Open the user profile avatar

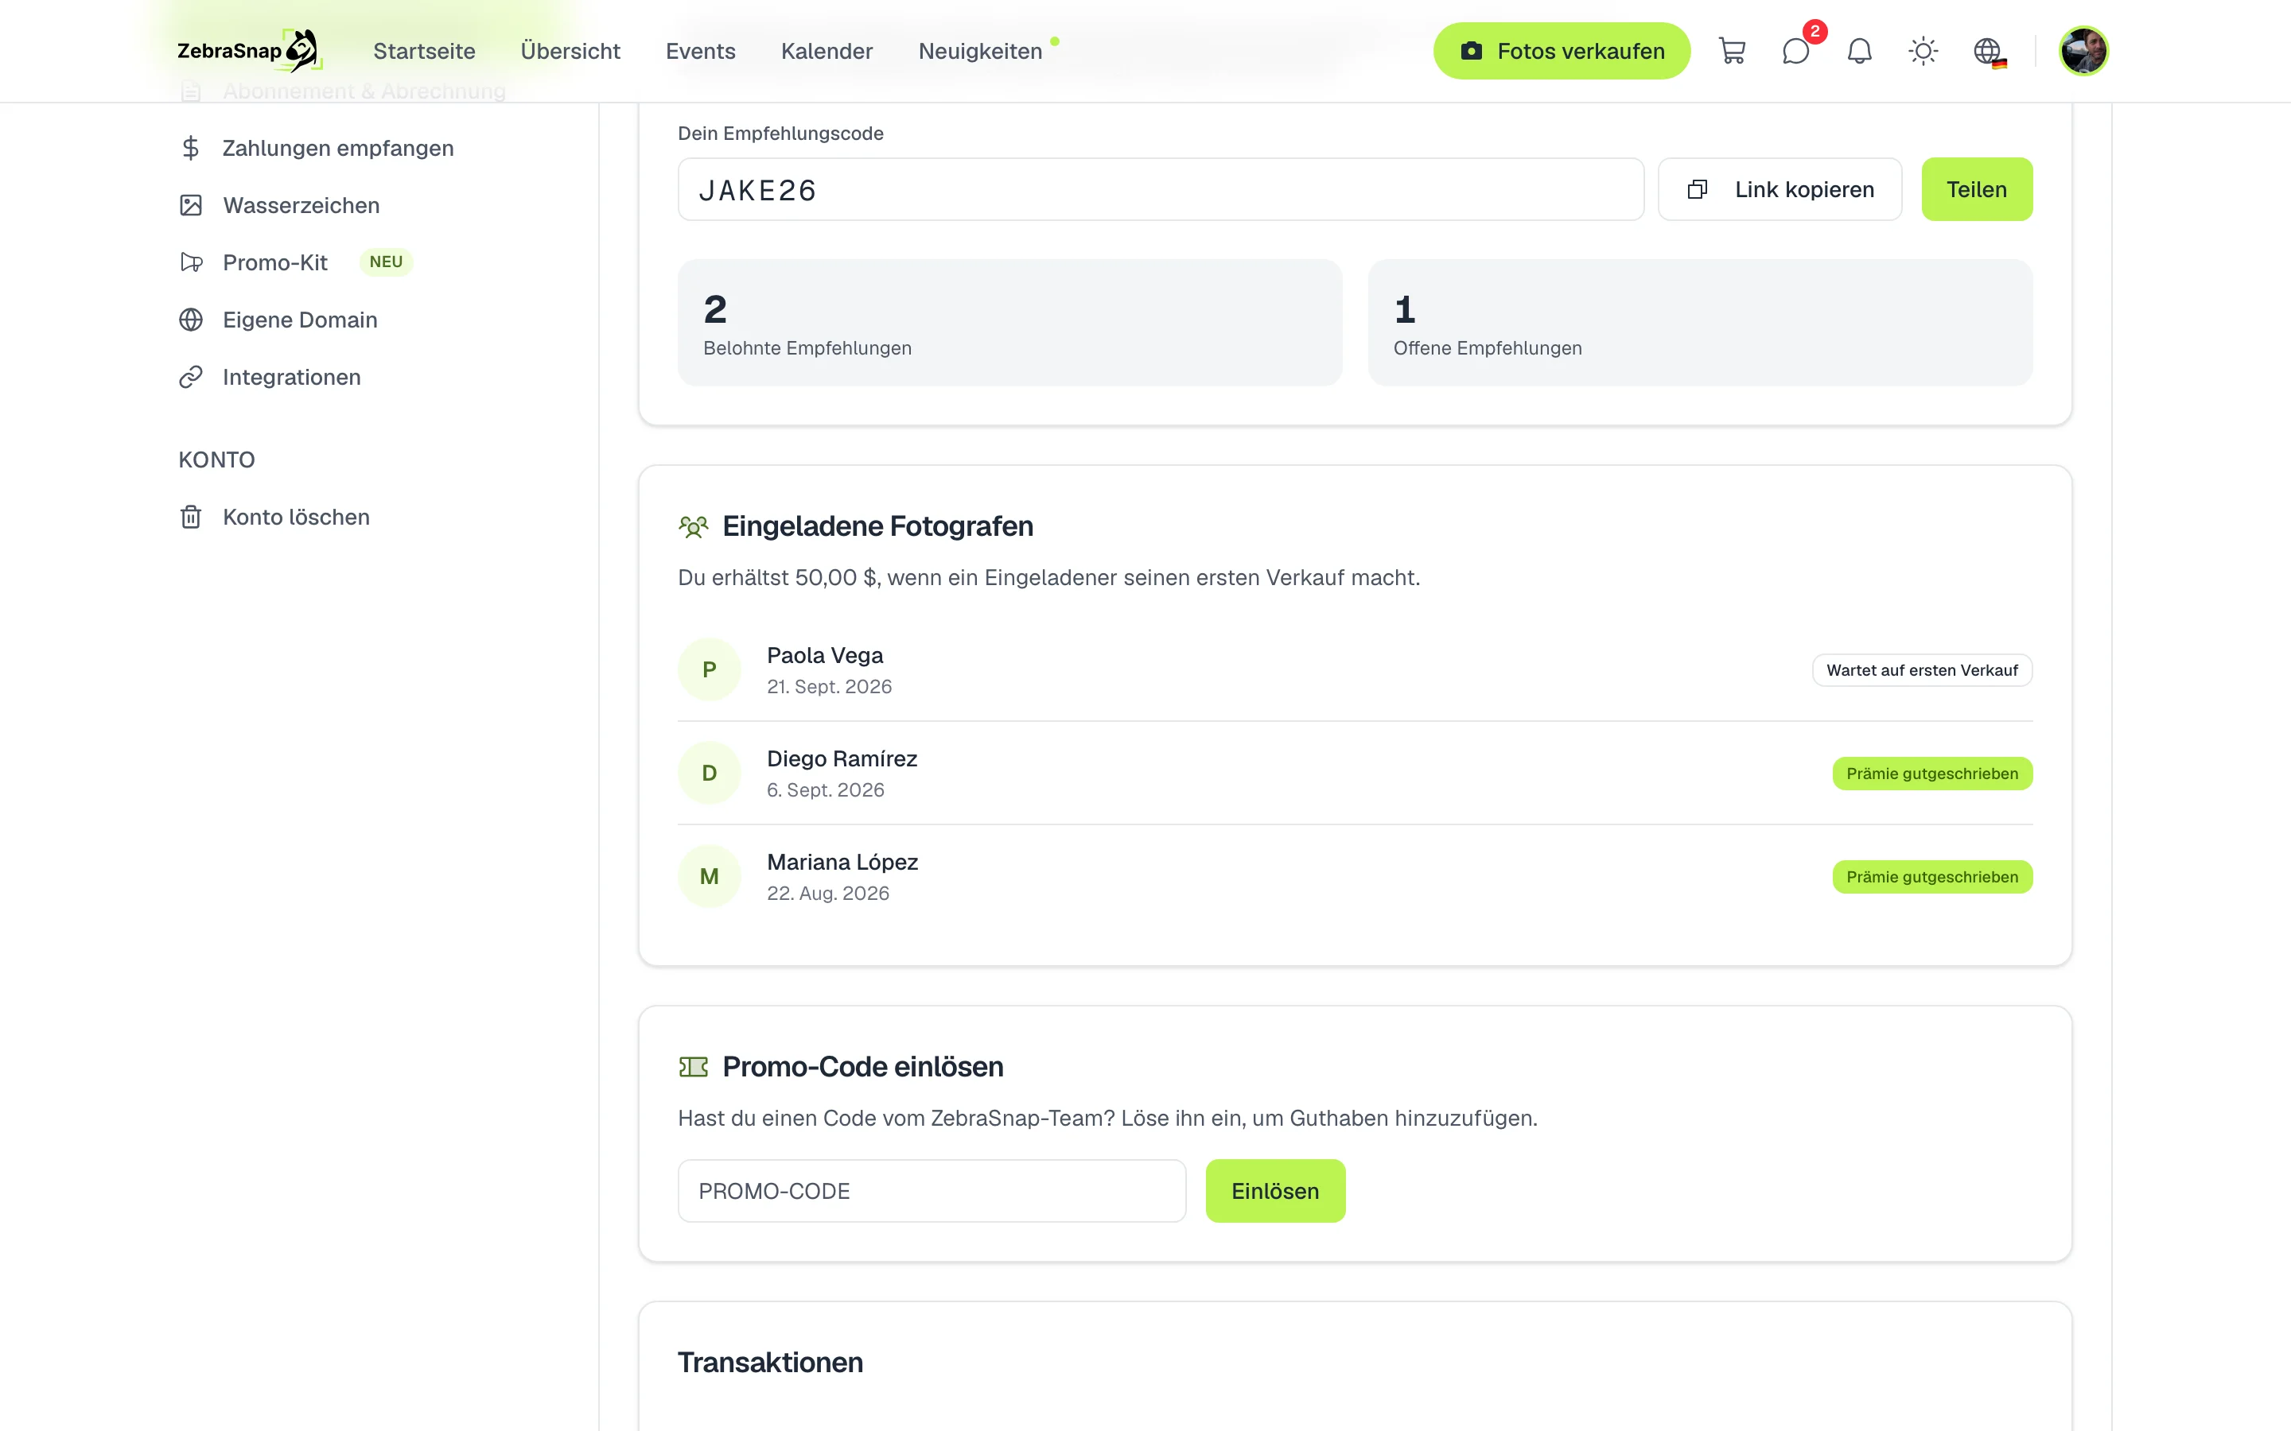pos(2083,51)
